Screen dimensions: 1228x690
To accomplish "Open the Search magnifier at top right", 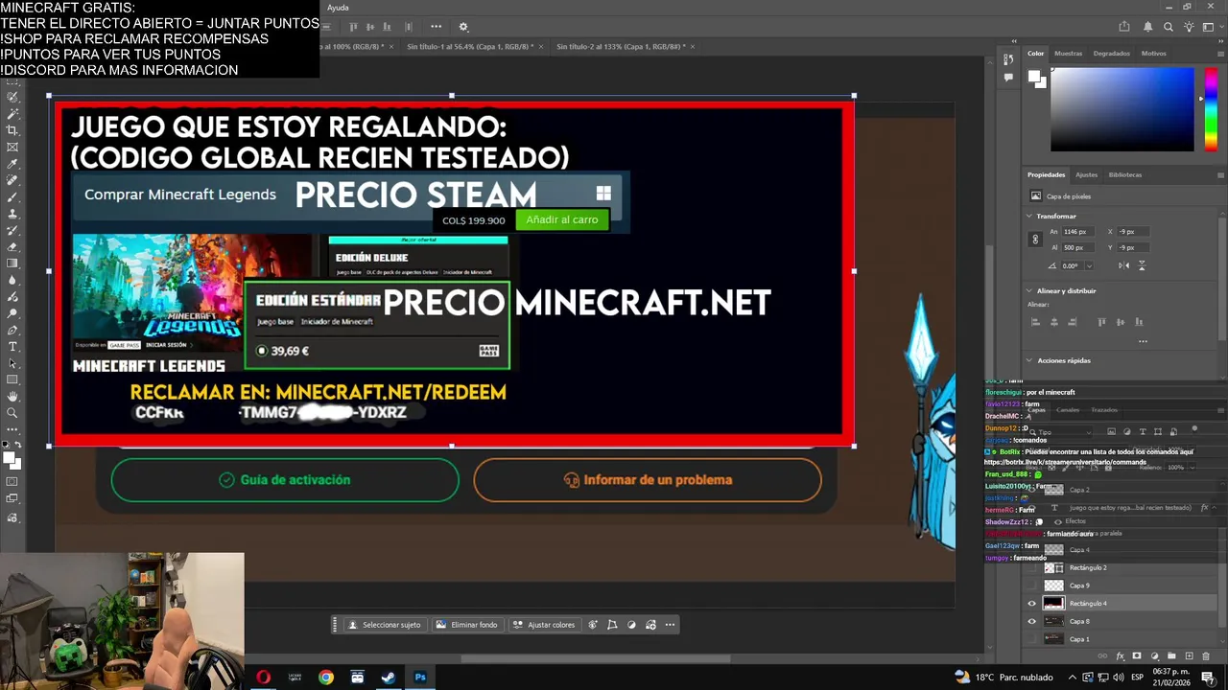I will coord(1169,27).
